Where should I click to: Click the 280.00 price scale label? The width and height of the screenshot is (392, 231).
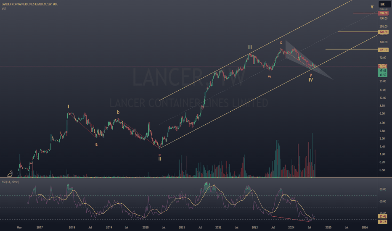click(x=383, y=26)
